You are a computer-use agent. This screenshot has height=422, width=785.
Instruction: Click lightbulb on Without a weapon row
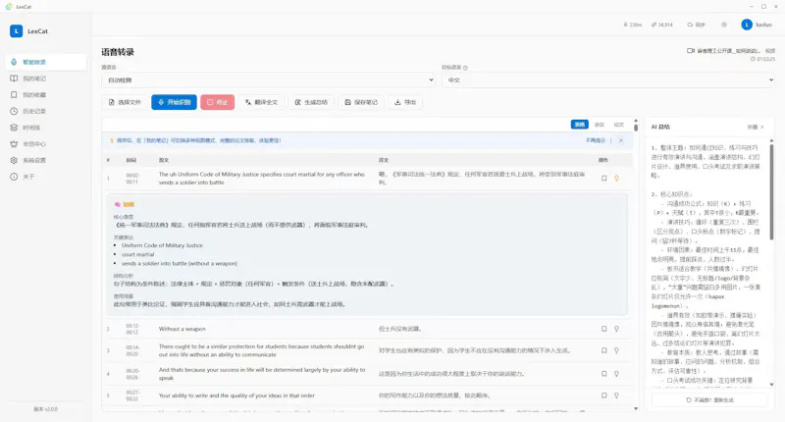click(x=617, y=329)
